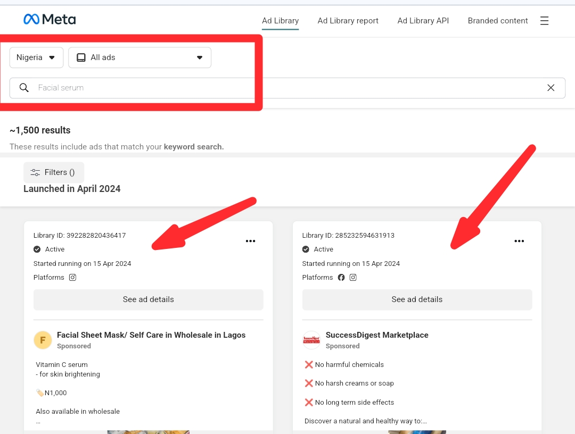Click Active status checkmark on the first ad
Image resolution: width=575 pixels, height=434 pixels.
[37, 249]
